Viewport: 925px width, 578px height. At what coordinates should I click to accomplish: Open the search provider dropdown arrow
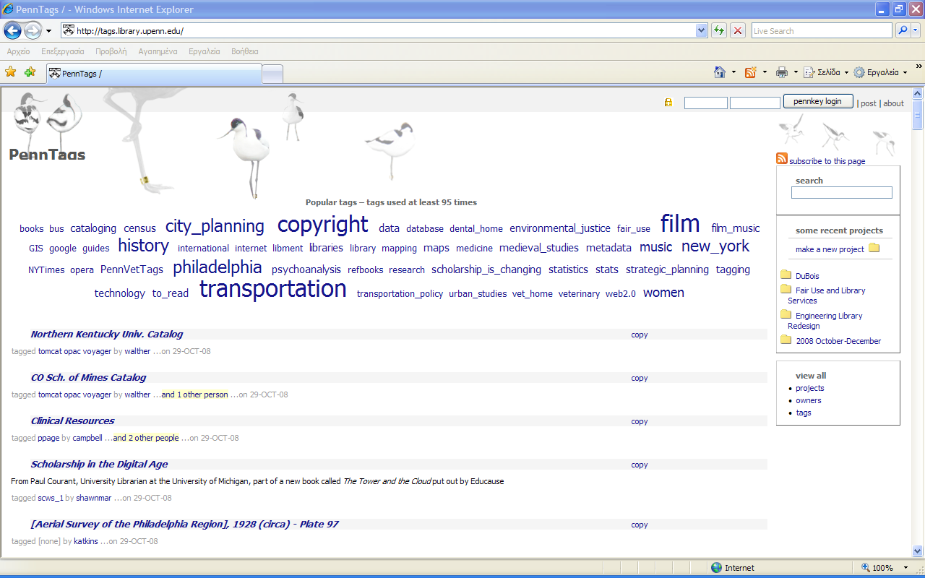point(916,30)
